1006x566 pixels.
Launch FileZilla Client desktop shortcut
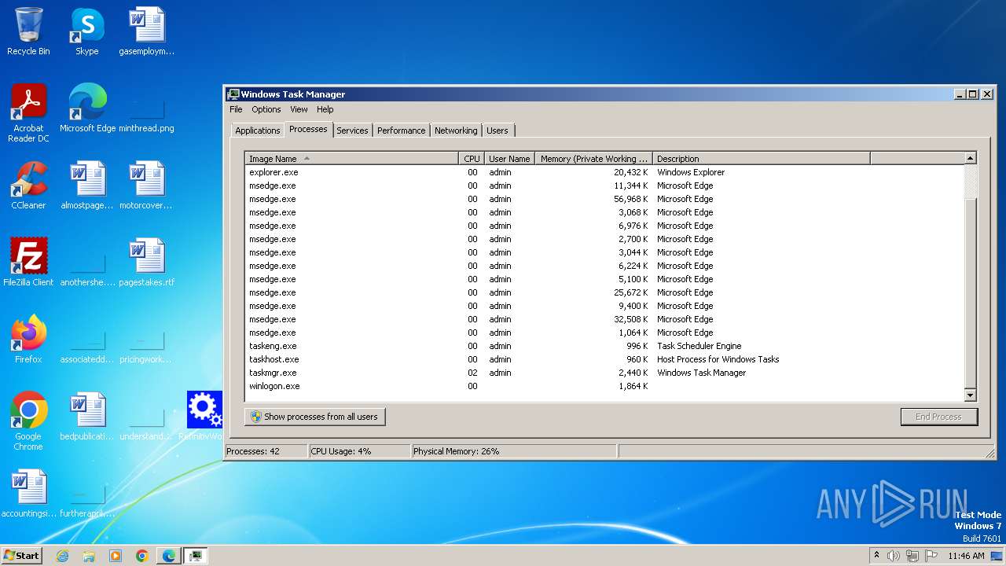(x=28, y=262)
